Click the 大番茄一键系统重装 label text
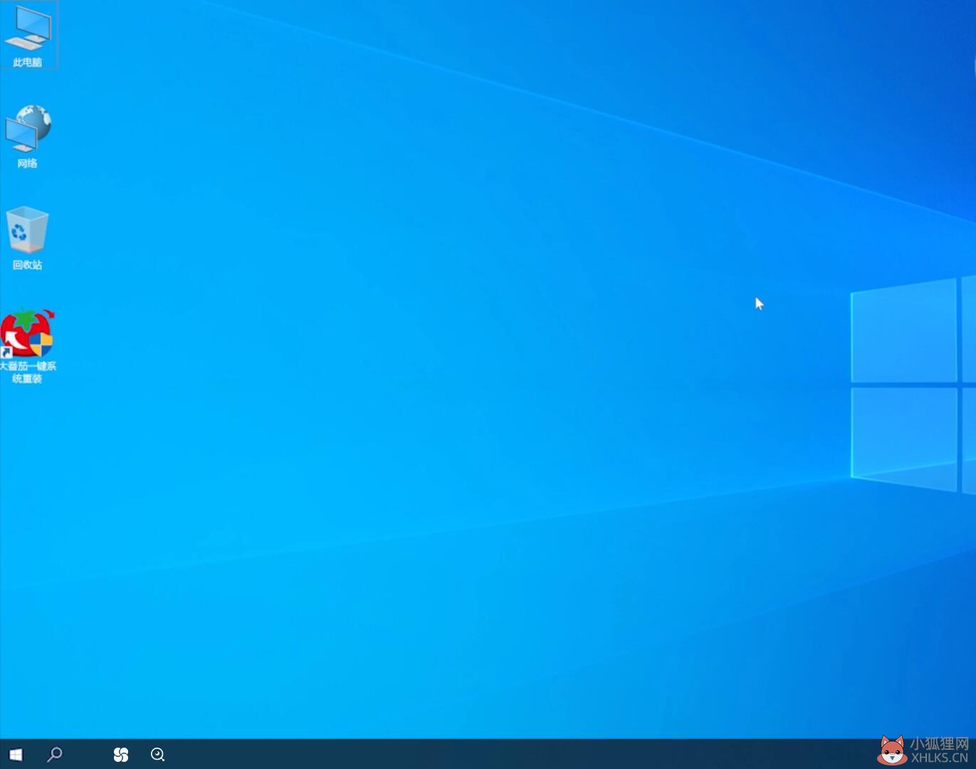Viewport: 976px width, 769px height. [x=28, y=372]
